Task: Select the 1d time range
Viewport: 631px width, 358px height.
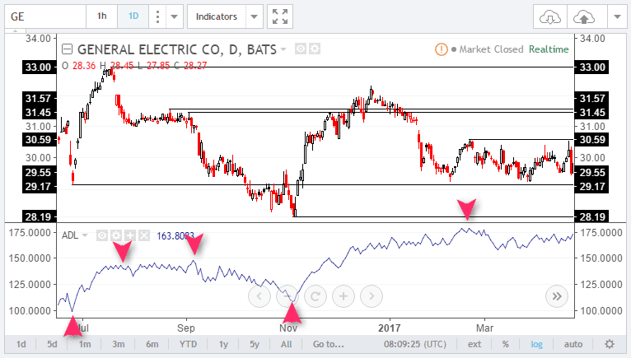Action: (21, 344)
